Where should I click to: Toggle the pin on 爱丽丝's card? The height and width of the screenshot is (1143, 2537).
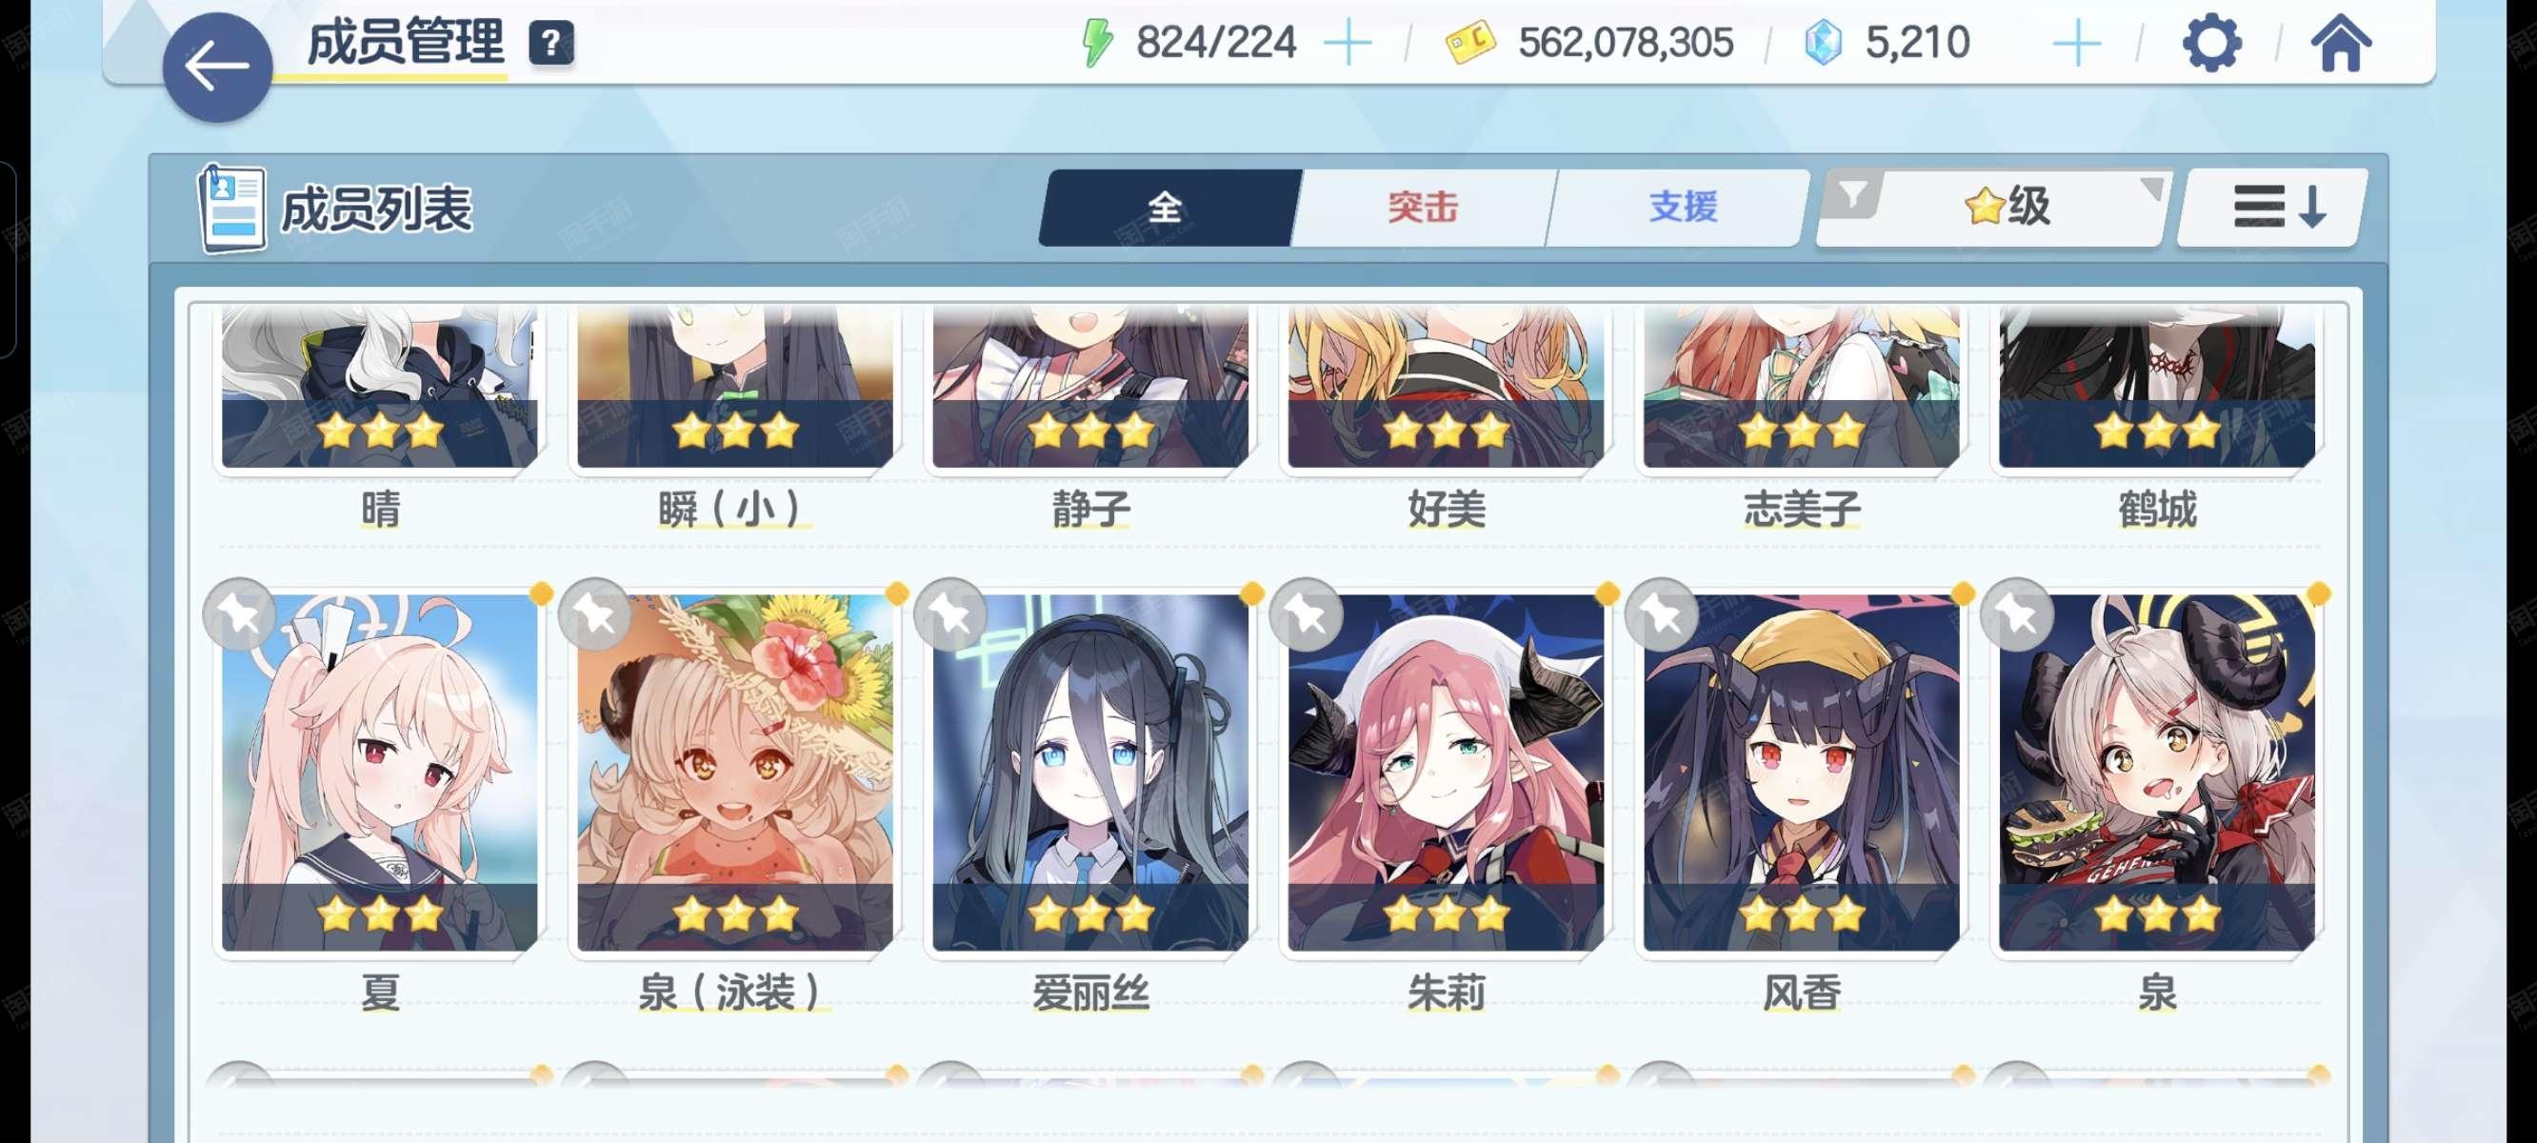pyautogui.click(x=950, y=613)
